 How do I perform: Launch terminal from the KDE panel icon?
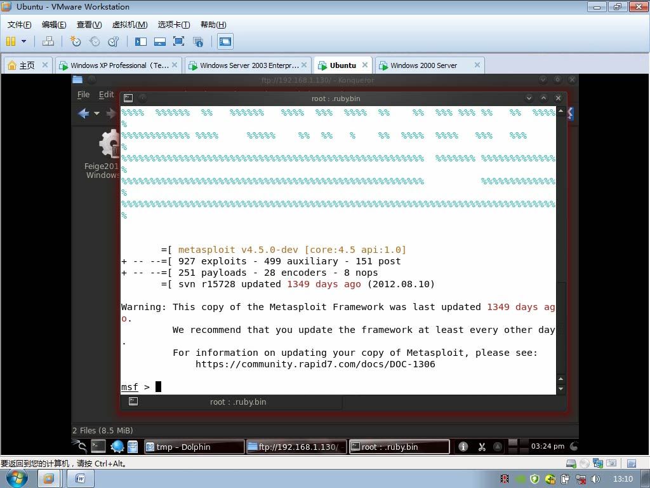pyautogui.click(x=98, y=447)
